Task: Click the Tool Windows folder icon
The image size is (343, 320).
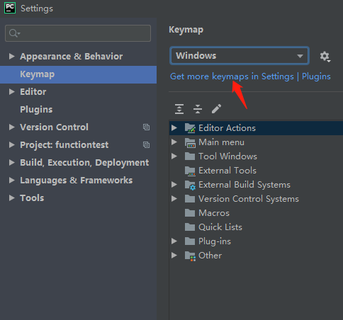Action: (x=190, y=156)
